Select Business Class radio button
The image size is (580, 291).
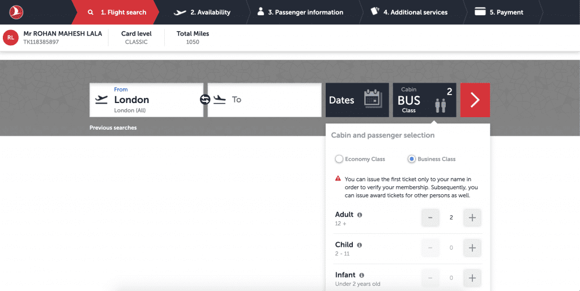pos(411,159)
